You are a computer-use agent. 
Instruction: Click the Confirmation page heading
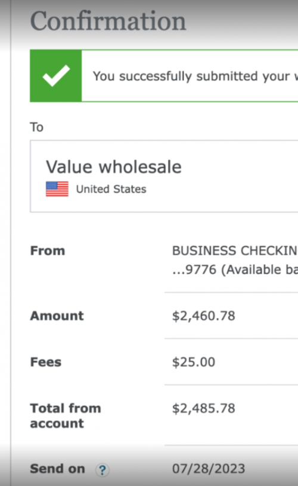pos(108,21)
